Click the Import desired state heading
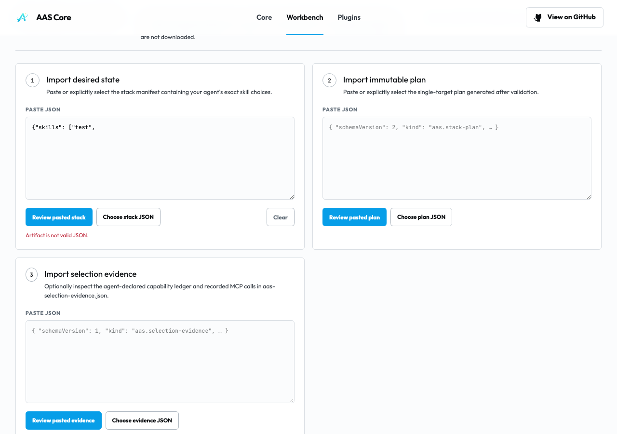617x434 pixels. coord(83,80)
